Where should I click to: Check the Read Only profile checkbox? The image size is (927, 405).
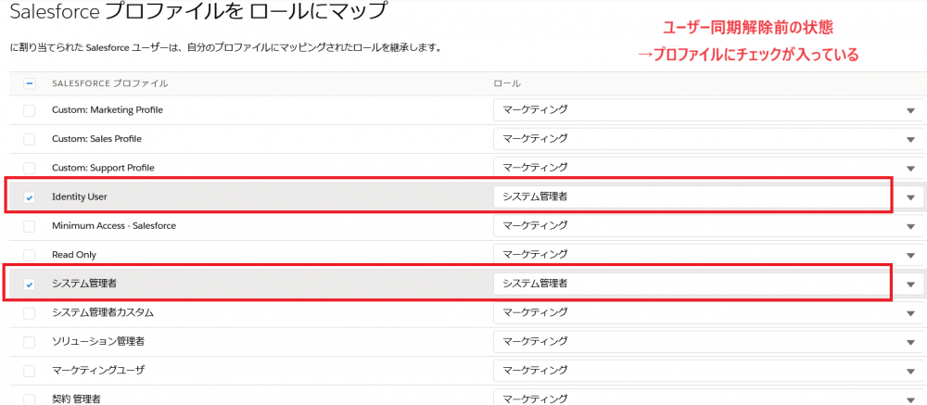point(29,256)
